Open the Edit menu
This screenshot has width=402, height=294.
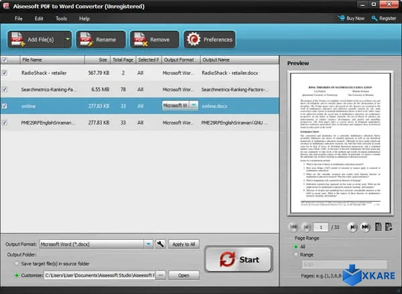tap(39, 19)
